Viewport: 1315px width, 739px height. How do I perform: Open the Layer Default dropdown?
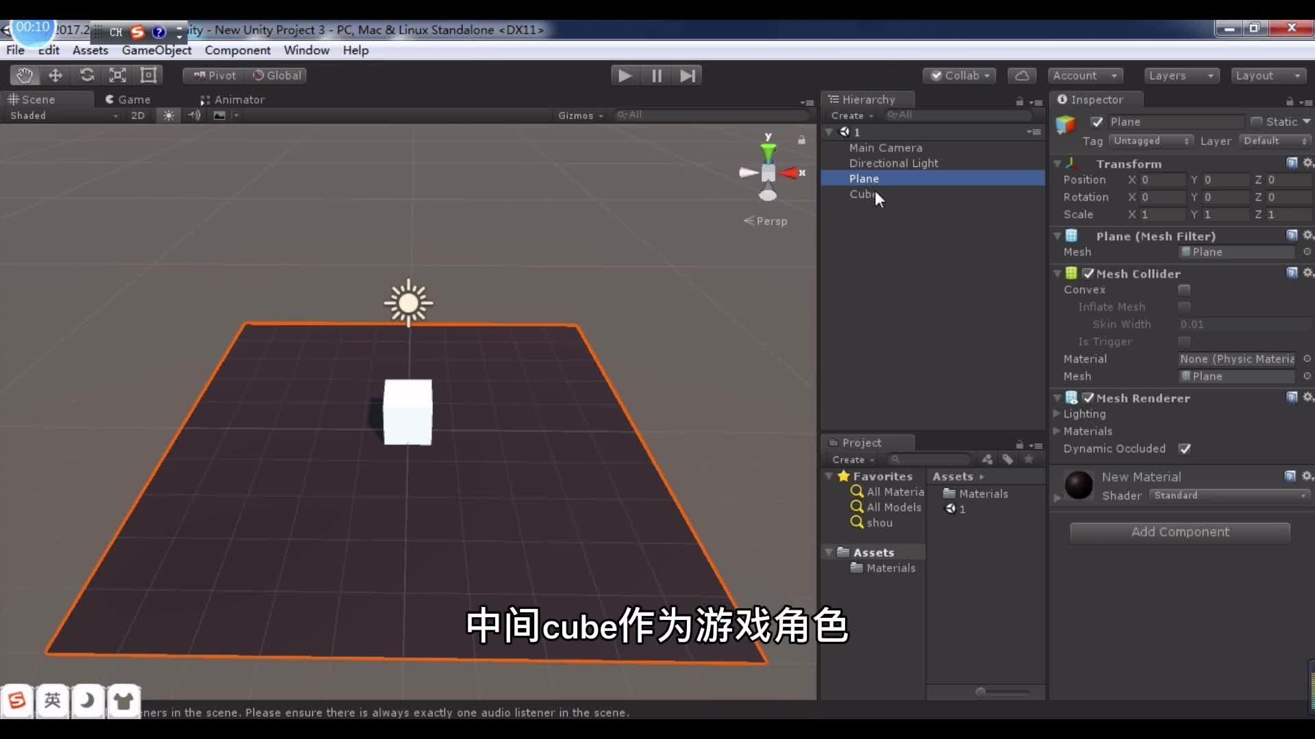point(1275,141)
